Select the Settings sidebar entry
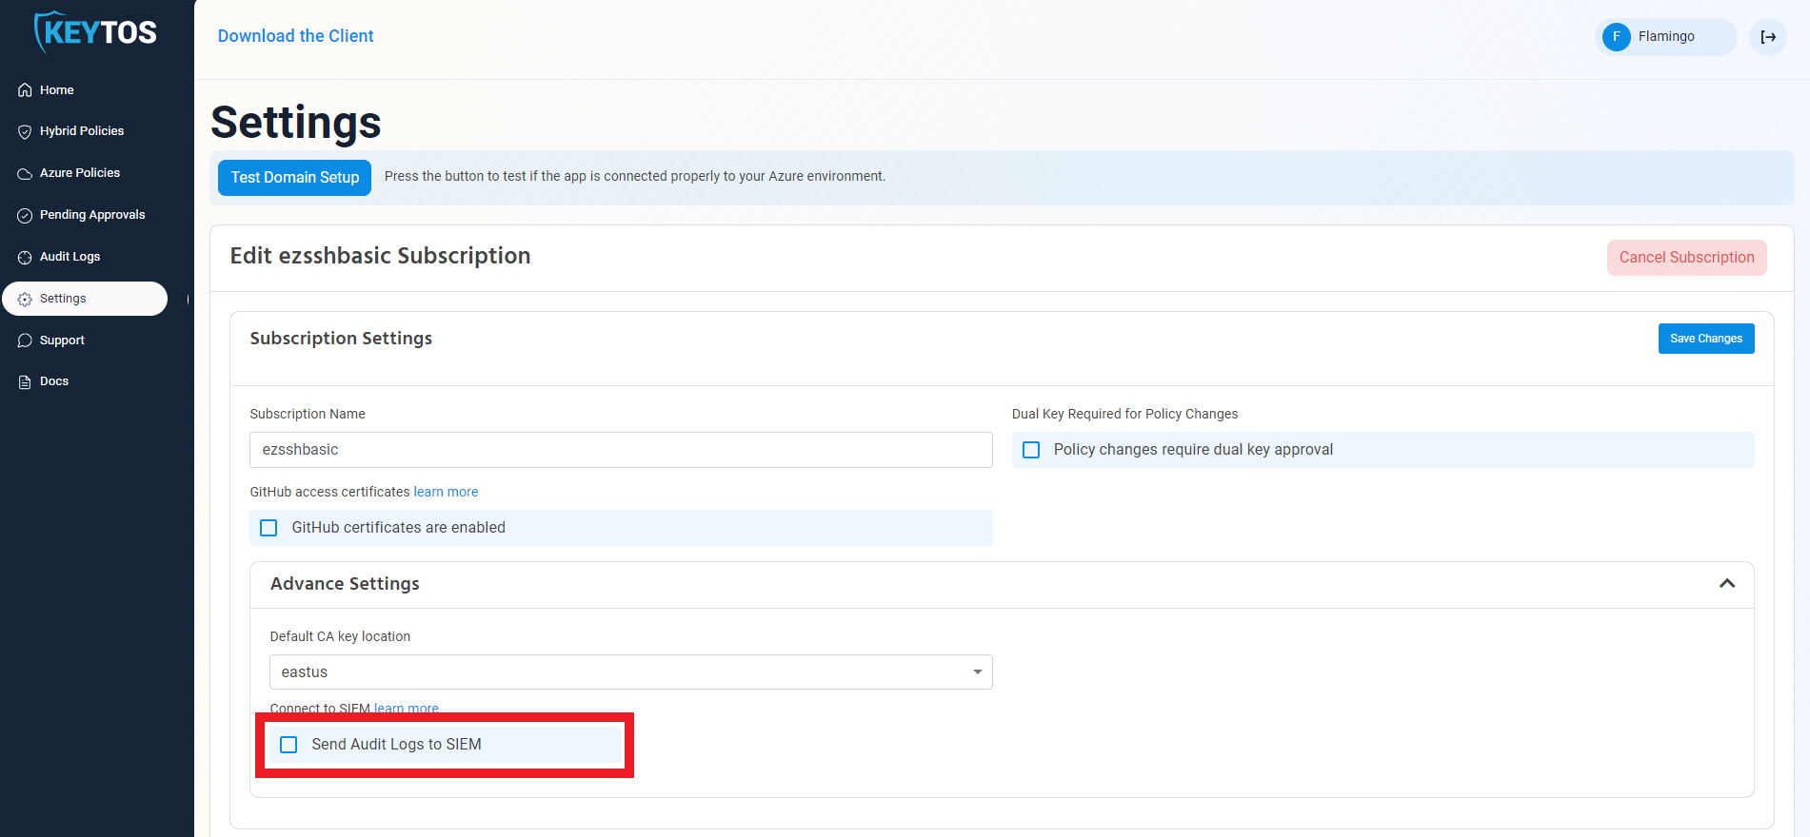The width and height of the screenshot is (1810, 837). [x=85, y=299]
